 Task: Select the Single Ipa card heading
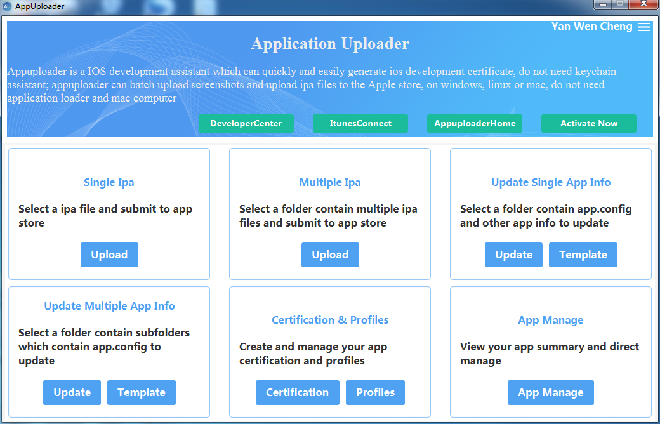(109, 182)
